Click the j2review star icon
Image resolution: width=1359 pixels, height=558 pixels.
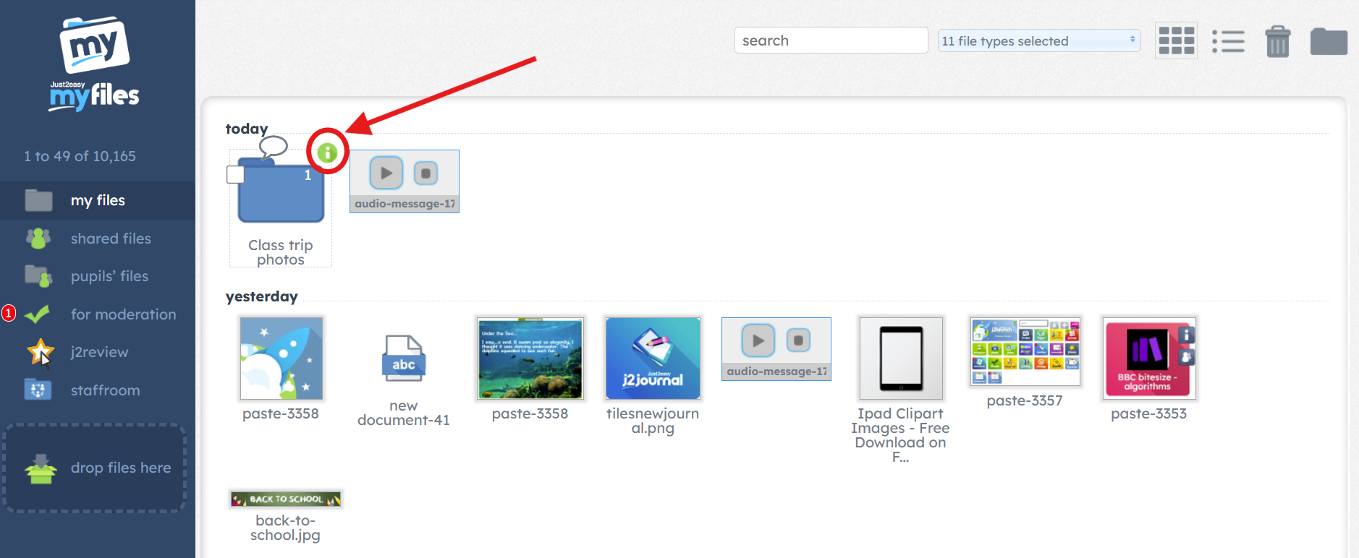[x=41, y=352]
